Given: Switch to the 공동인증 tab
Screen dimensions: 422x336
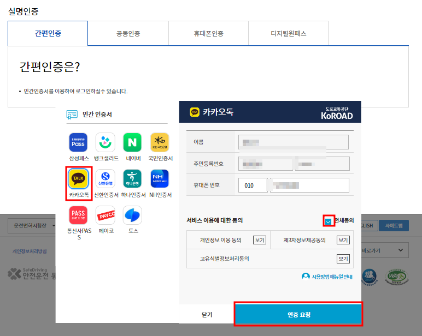Looking at the screenshot, I should point(128,33).
